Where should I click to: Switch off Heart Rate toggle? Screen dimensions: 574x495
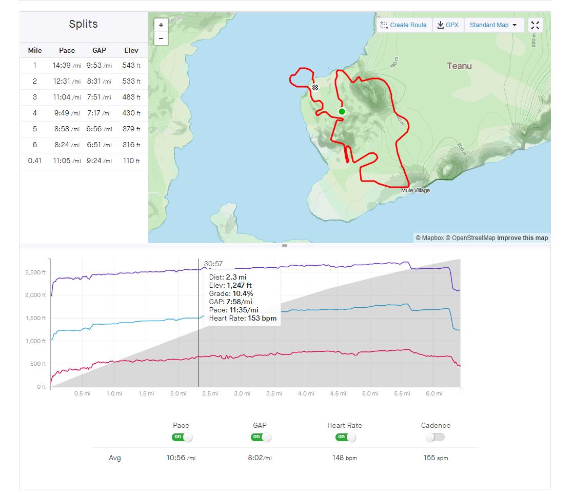[345, 437]
